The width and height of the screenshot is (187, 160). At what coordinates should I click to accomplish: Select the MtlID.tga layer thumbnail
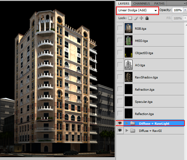point(128,40)
